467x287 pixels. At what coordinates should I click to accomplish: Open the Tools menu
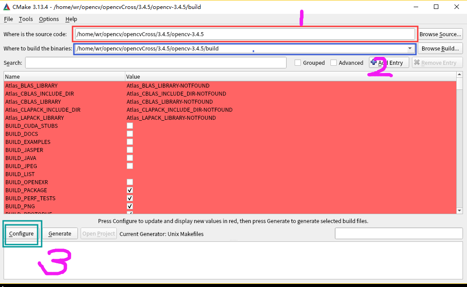pyautogui.click(x=26, y=19)
